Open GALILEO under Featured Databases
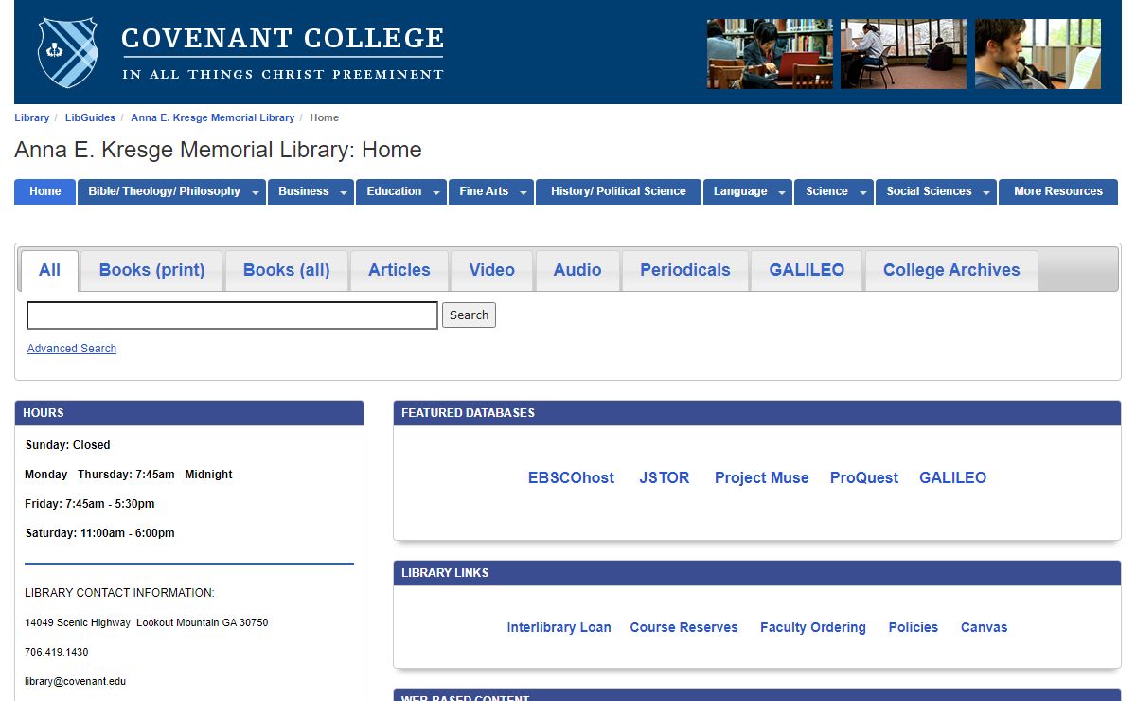The height and width of the screenshot is (701, 1136). click(x=952, y=478)
